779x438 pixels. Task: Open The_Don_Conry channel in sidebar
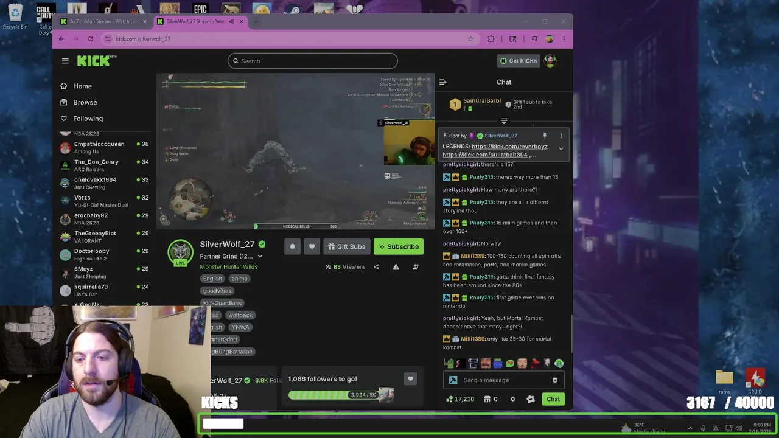(104, 165)
